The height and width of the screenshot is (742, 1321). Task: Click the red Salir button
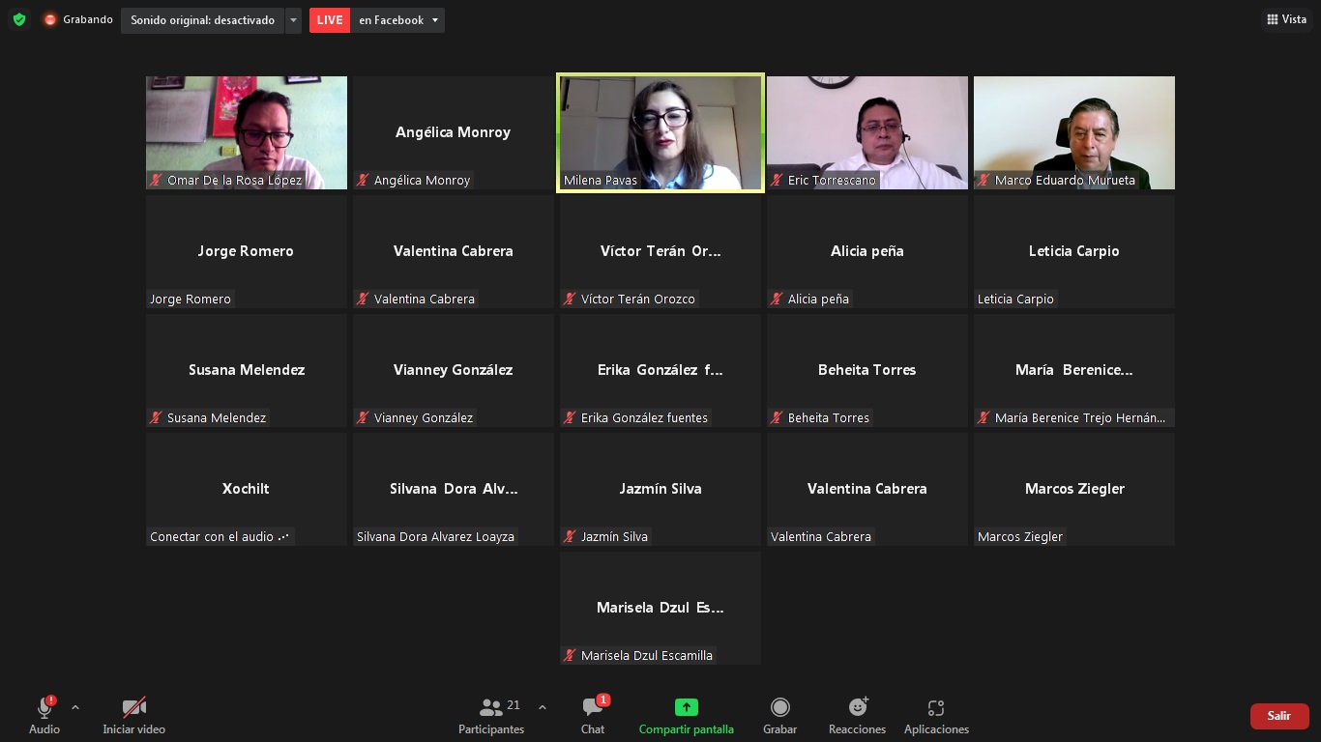(x=1279, y=716)
